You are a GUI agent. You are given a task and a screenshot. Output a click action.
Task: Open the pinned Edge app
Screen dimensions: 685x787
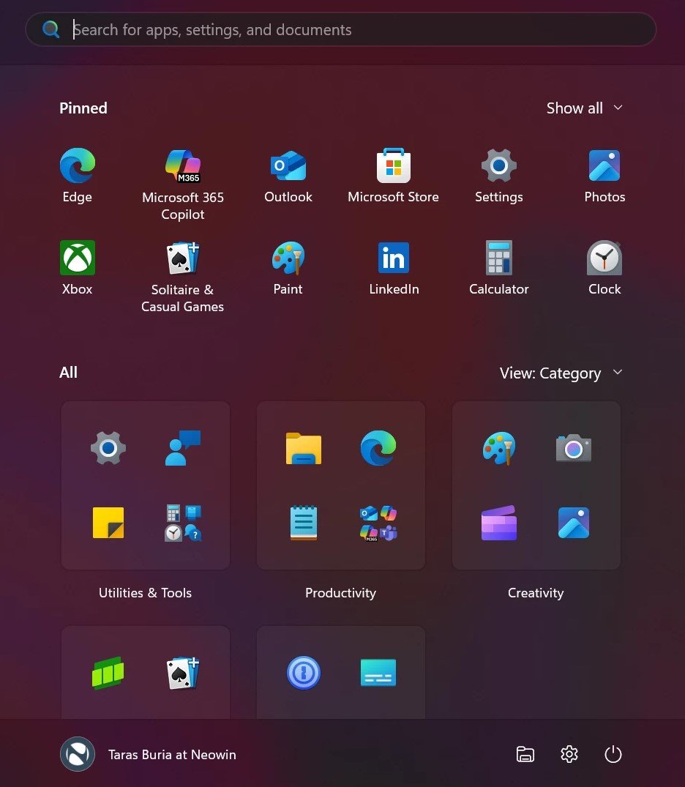pyautogui.click(x=78, y=175)
